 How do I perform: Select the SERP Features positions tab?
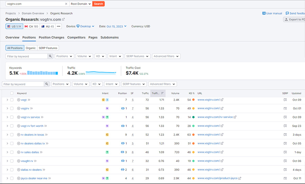click(48, 48)
